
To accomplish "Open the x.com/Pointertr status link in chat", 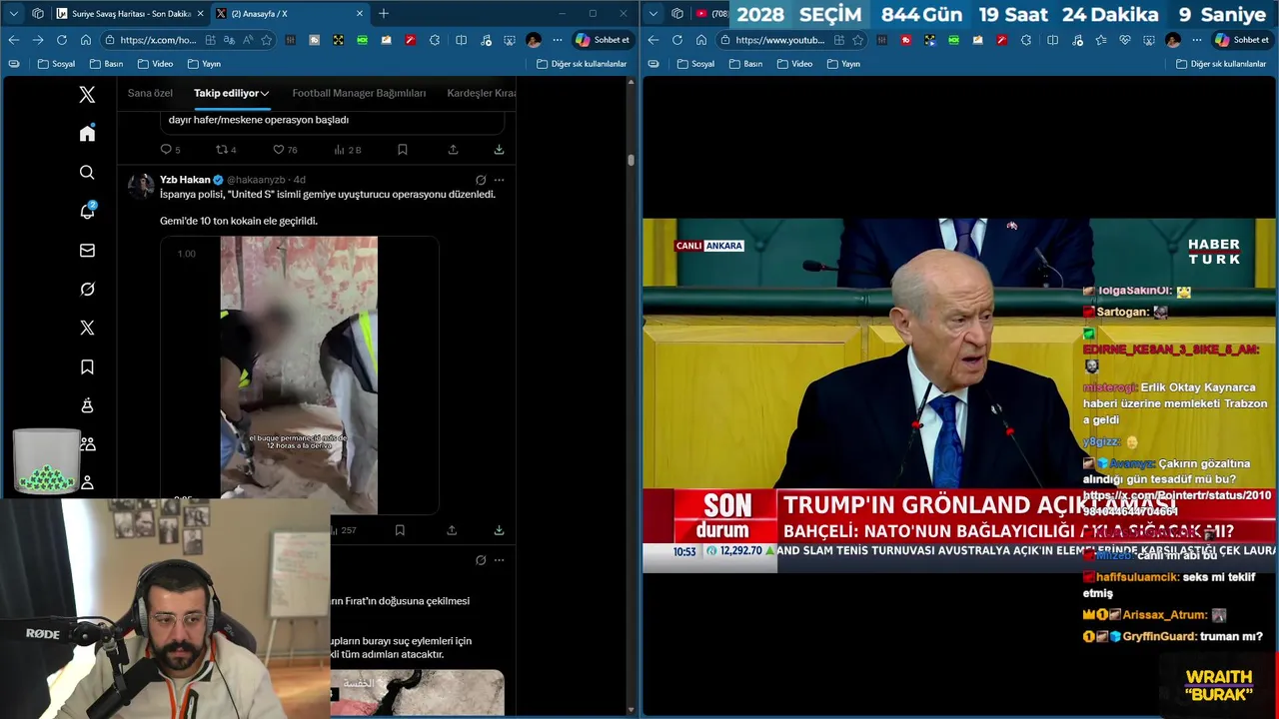I will click(1177, 503).
